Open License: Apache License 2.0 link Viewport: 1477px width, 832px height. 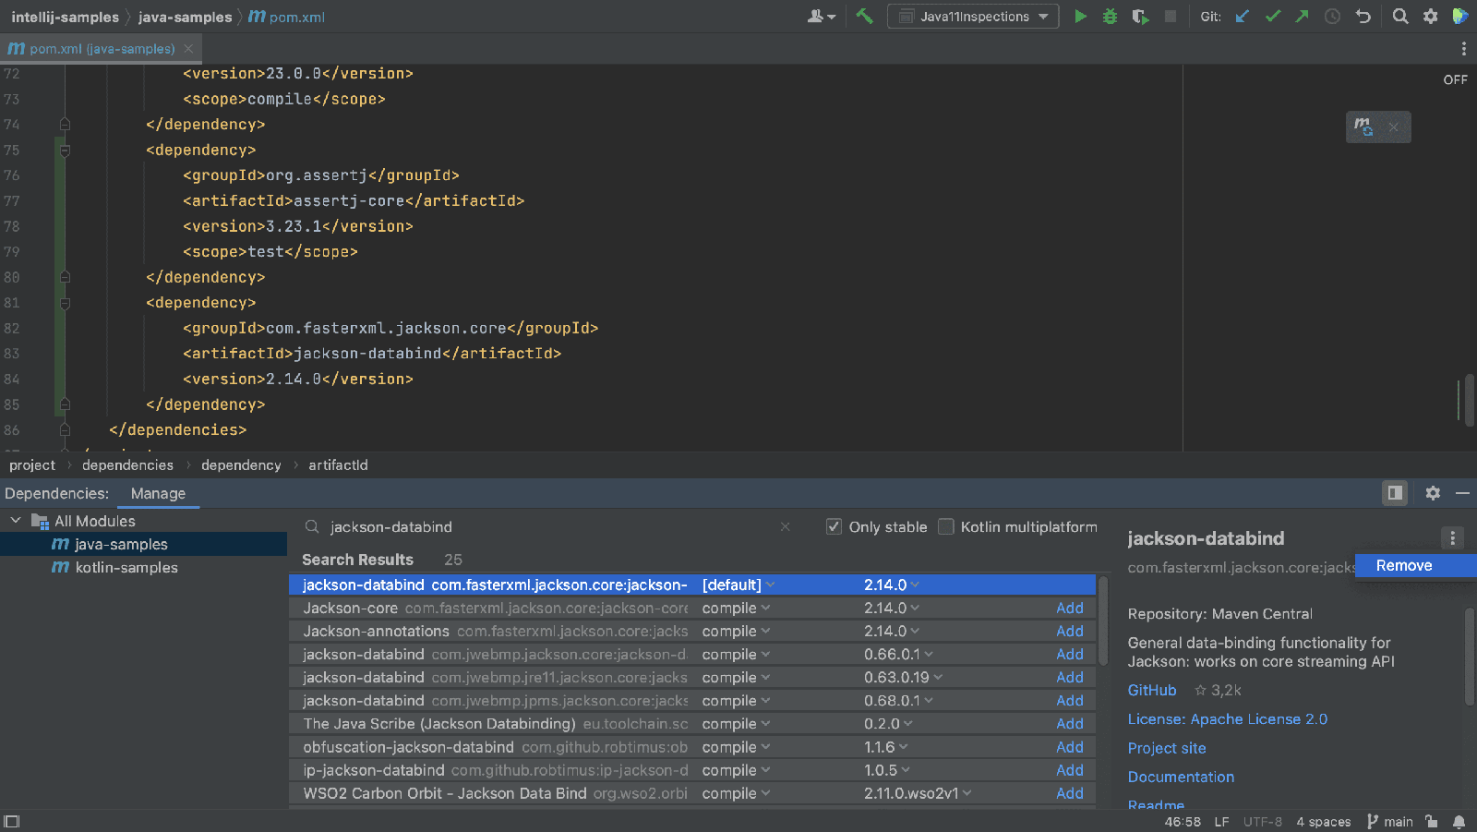(1227, 718)
